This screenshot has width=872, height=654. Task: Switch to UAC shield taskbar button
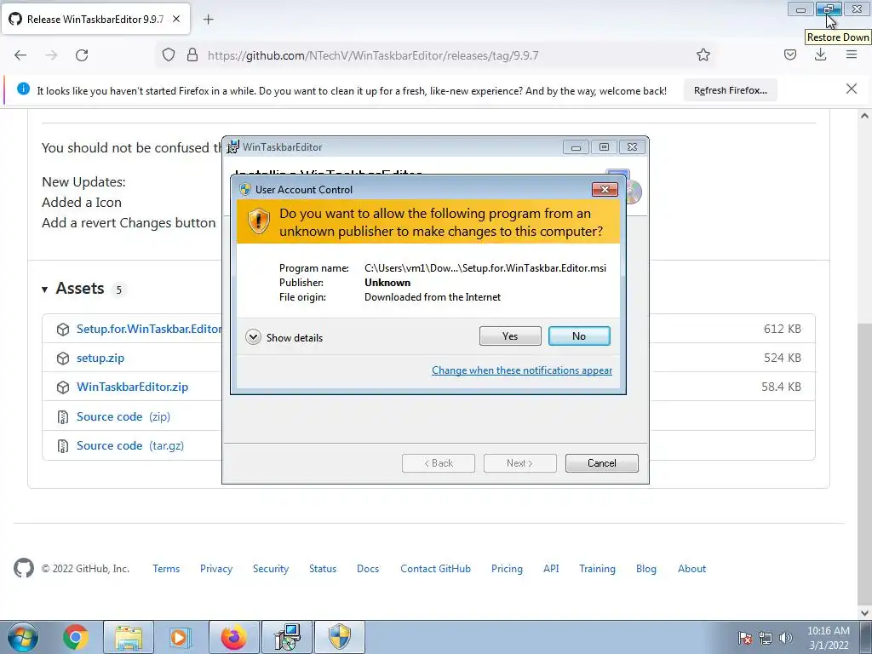pos(340,637)
